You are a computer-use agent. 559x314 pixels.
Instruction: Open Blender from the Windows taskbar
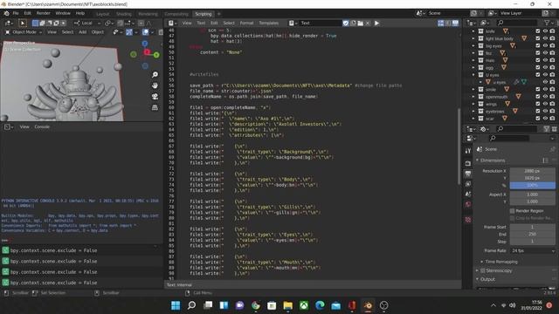(368, 305)
